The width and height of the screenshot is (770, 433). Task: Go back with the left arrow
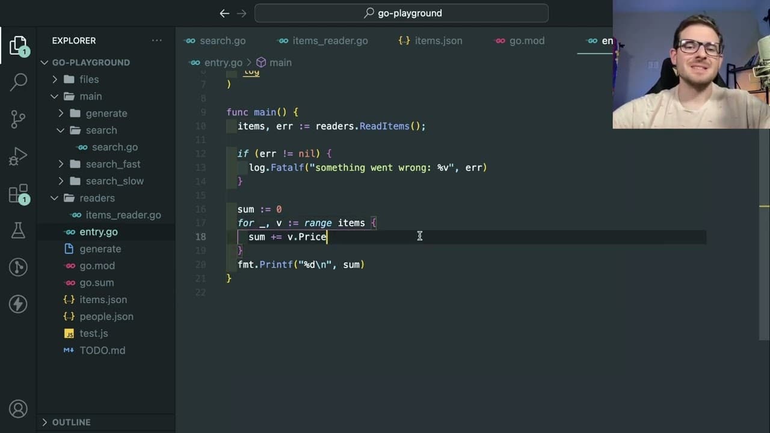(224, 13)
